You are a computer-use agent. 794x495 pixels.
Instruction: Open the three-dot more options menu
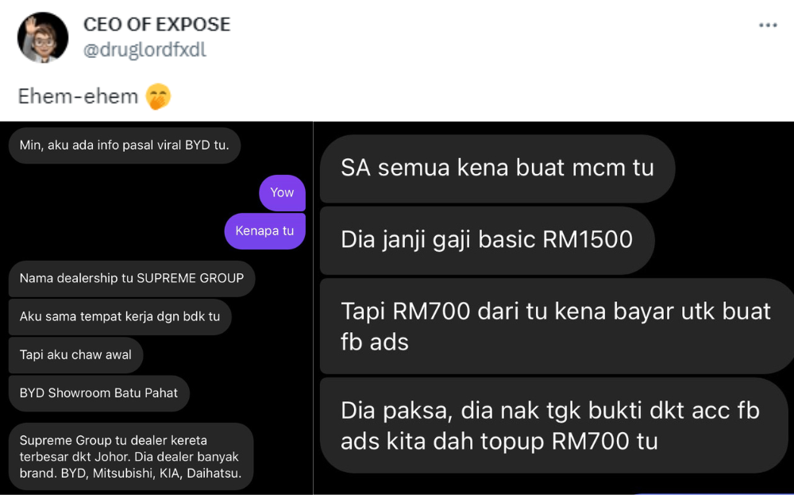point(768,25)
